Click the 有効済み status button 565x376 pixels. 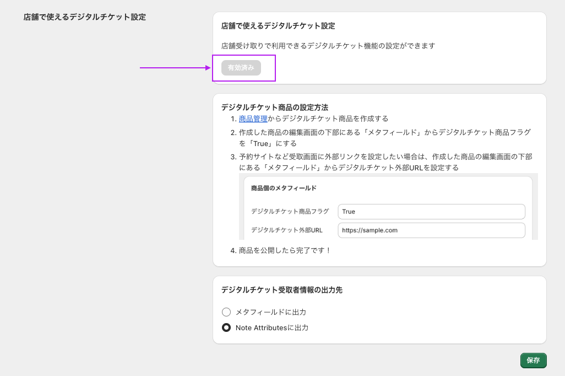point(241,68)
